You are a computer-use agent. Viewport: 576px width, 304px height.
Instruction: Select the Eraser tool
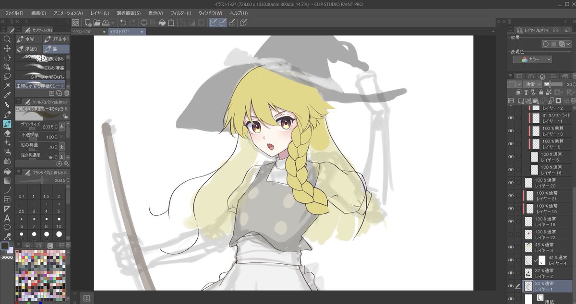pyautogui.click(x=7, y=133)
